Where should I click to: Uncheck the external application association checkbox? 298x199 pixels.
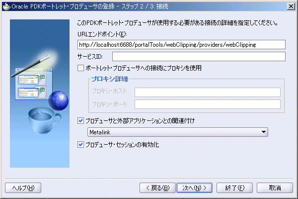click(80, 121)
